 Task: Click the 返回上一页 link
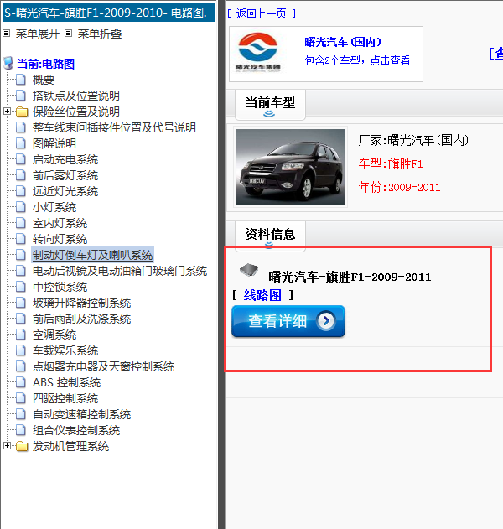[262, 13]
